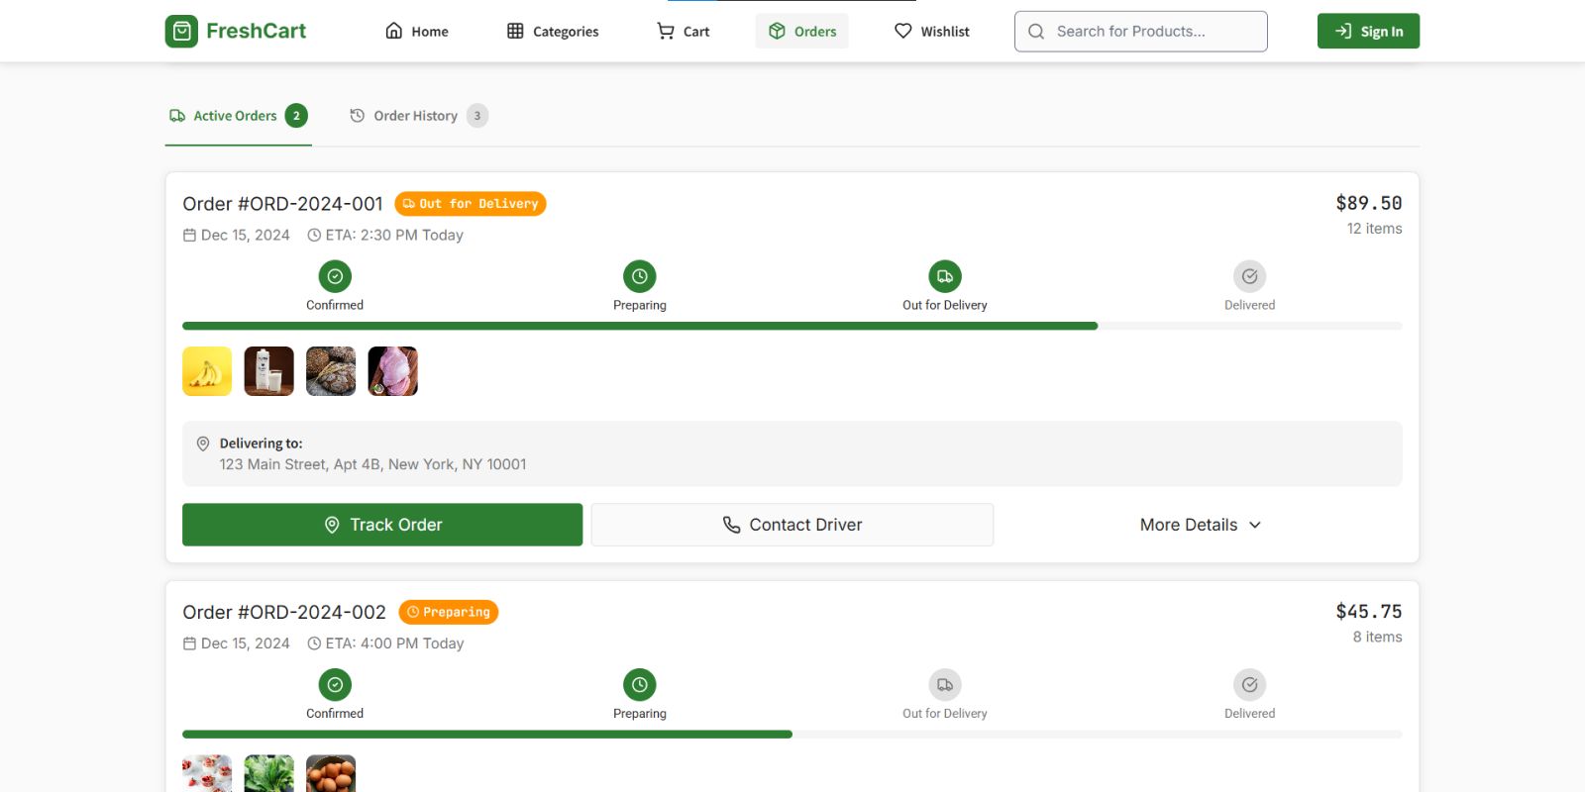The height and width of the screenshot is (792, 1585).
Task: Open the Wishlist page
Action: tap(932, 32)
